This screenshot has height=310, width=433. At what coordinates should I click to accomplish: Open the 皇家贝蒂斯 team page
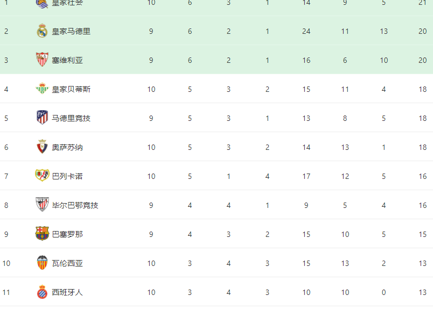(71, 89)
